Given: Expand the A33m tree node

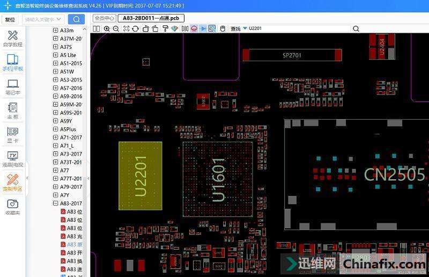Looking at the screenshot, I should [55, 31].
